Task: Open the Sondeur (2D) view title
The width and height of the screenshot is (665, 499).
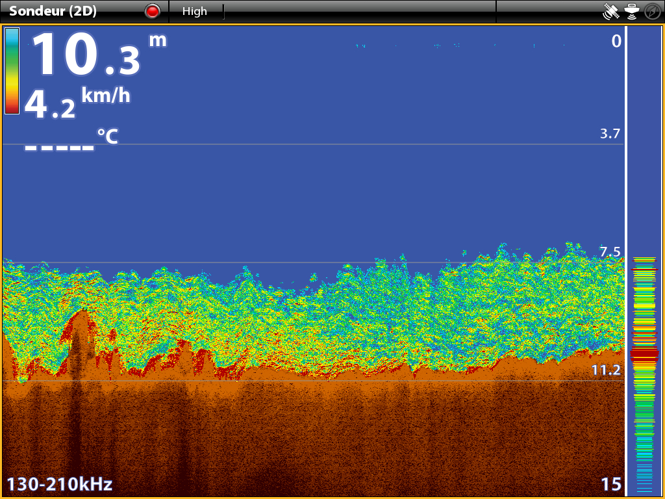Action: pos(53,11)
